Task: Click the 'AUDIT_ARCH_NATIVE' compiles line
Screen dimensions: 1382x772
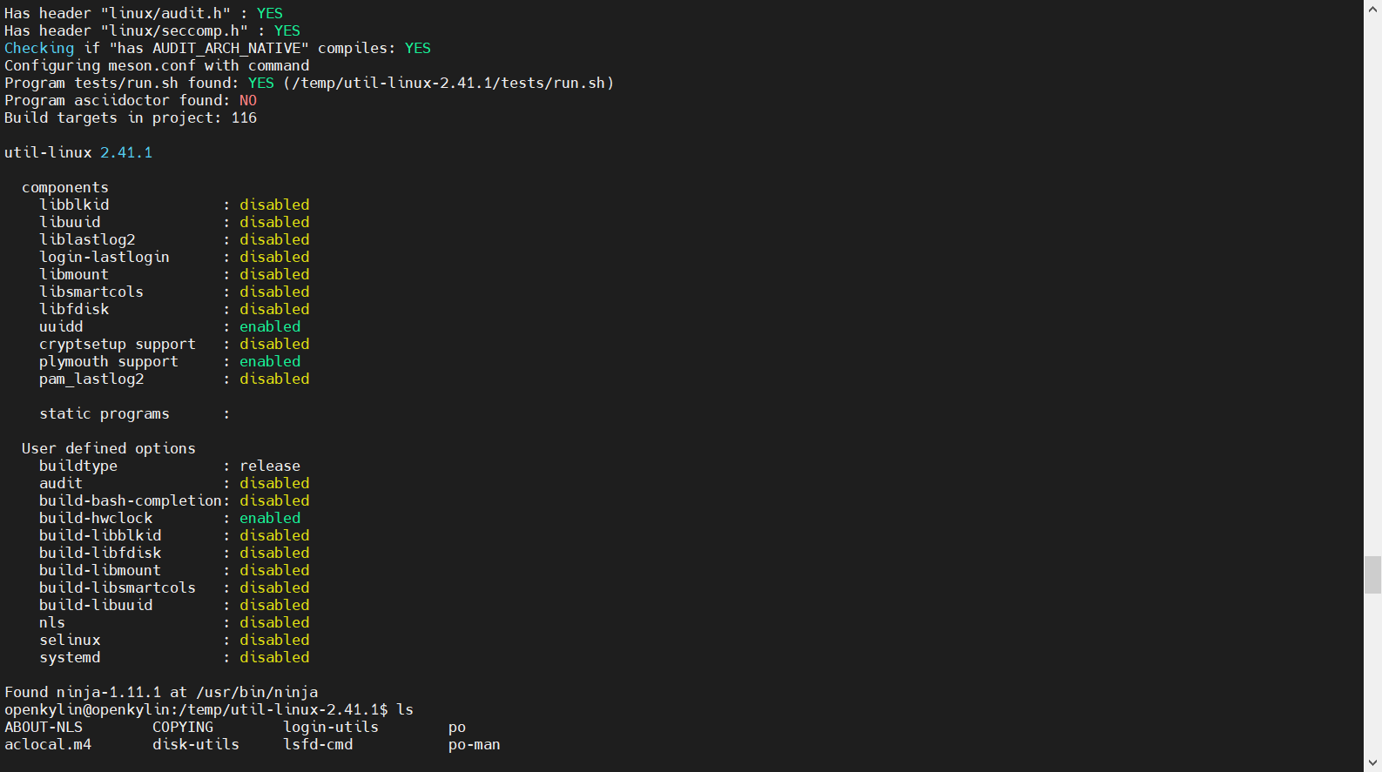Action: click(218, 48)
